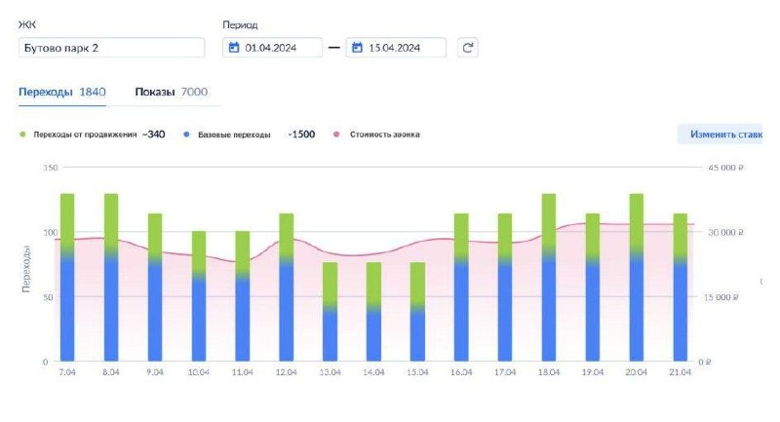Select the bar for 14.04
This screenshot has height=422, width=780.
[x=373, y=312]
